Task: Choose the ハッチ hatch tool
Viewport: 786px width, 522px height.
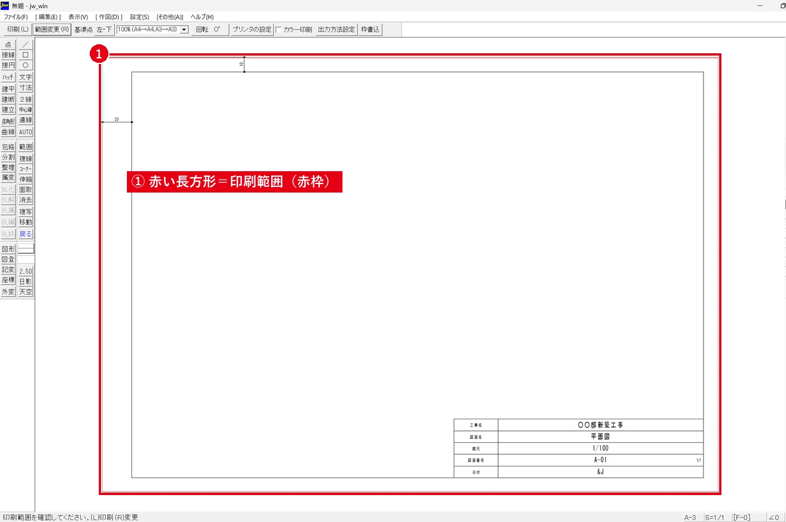Action: (8, 77)
